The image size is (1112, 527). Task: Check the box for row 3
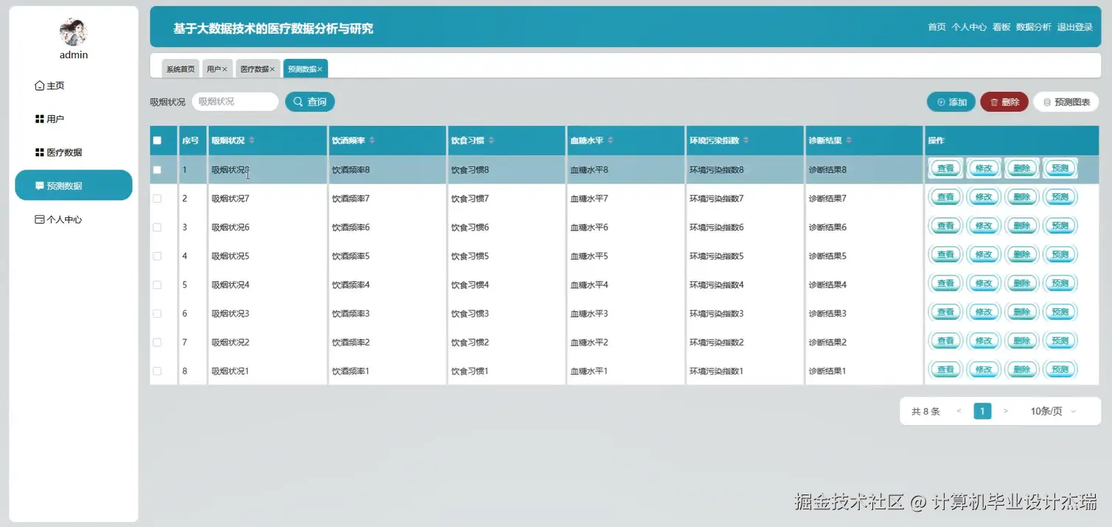(x=157, y=228)
